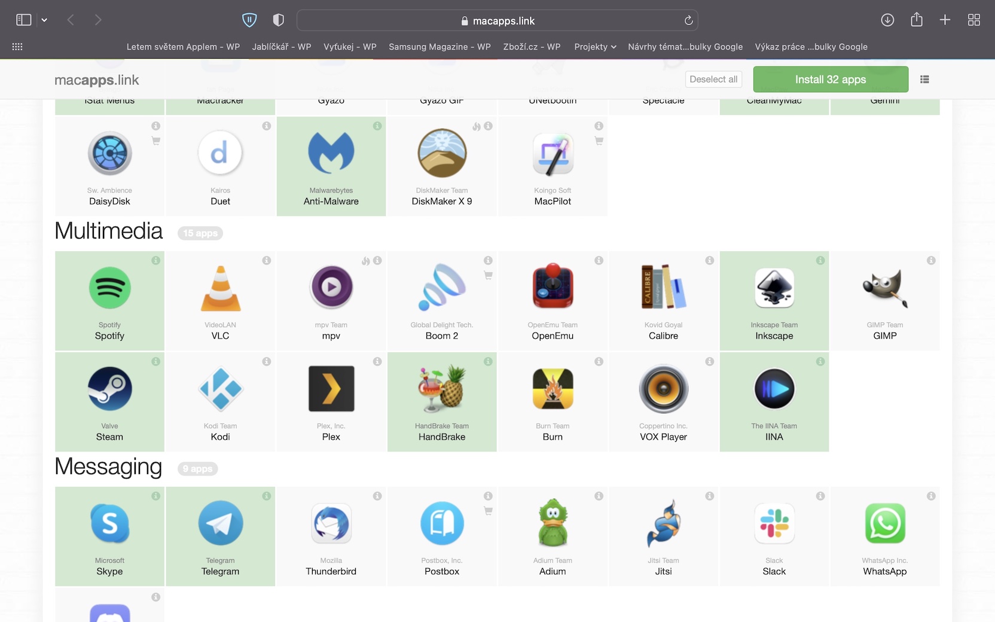This screenshot has height=622, width=995.
Task: Toggle the Safari sidebar
Action: pos(24,20)
